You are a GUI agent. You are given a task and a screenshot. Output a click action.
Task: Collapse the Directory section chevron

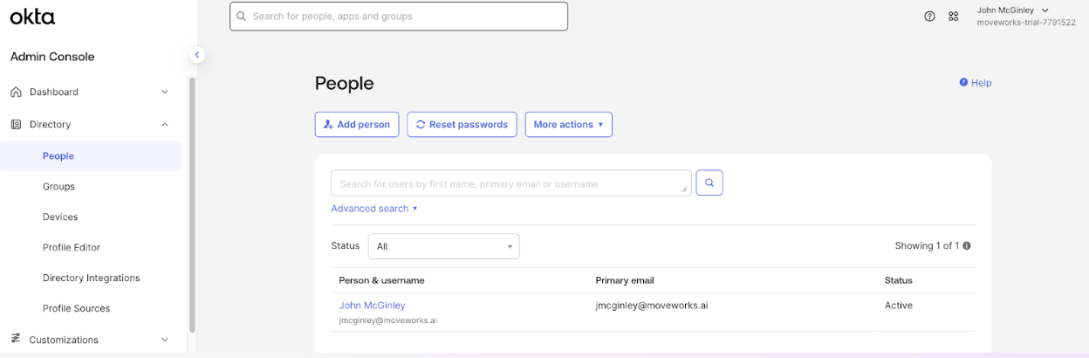(x=165, y=125)
